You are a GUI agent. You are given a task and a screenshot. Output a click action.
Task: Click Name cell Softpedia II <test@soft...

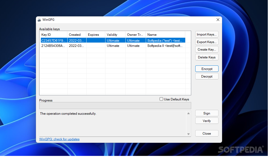pyautogui.click(x=165, y=46)
